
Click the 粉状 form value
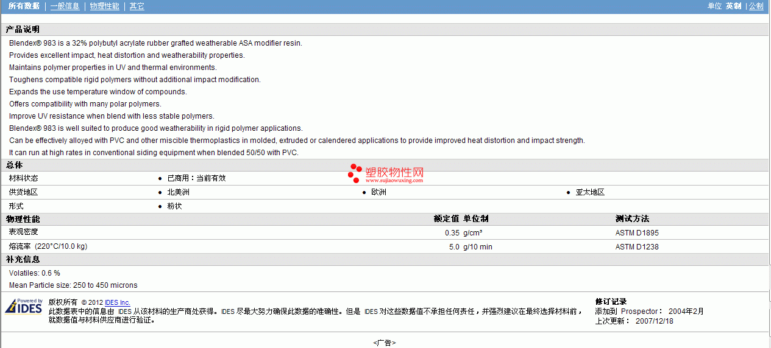point(174,206)
